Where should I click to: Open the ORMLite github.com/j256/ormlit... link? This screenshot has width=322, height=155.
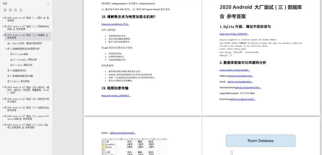point(241,76)
